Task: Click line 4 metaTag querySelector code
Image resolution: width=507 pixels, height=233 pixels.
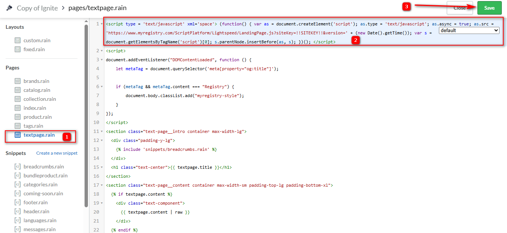Action: point(197,69)
